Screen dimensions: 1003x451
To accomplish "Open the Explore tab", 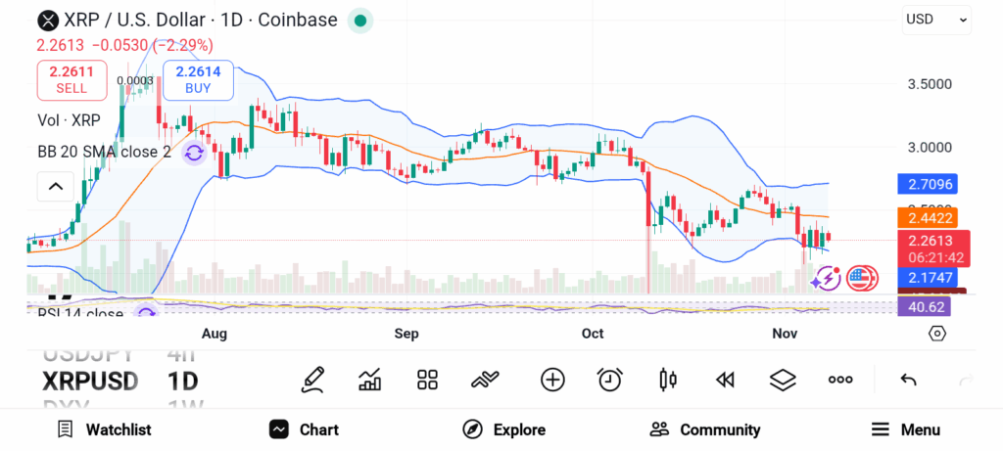I will pyautogui.click(x=504, y=429).
